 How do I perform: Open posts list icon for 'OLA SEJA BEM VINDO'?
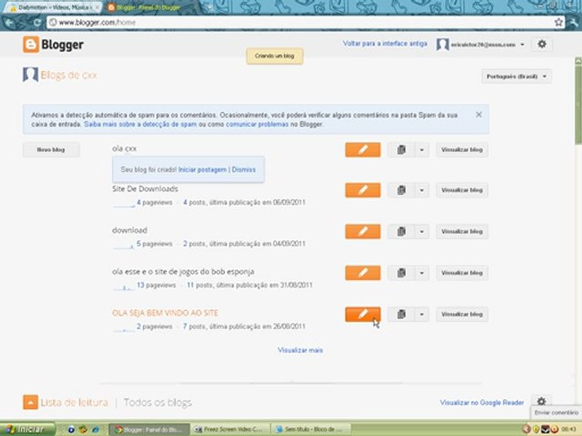(x=401, y=314)
